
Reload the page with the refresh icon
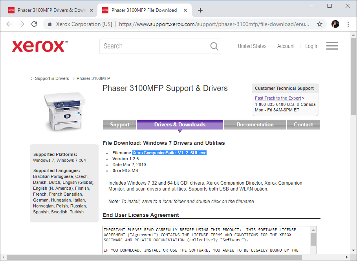[x=34, y=24]
